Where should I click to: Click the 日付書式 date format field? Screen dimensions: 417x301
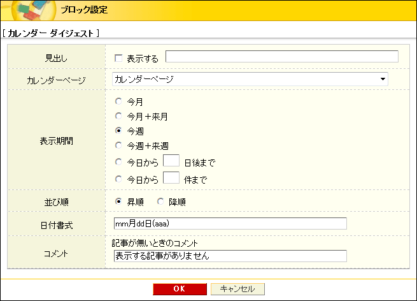pyautogui.click(x=230, y=223)
